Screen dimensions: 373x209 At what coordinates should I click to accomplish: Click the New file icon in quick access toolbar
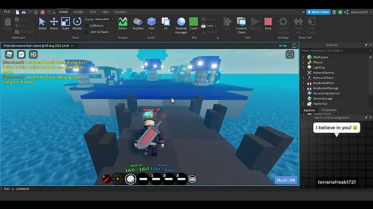18,12
